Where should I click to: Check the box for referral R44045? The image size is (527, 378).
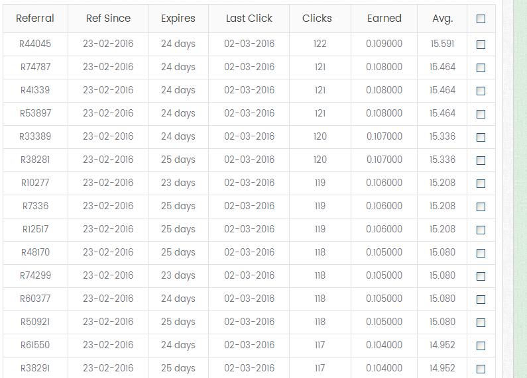point(481,44)
